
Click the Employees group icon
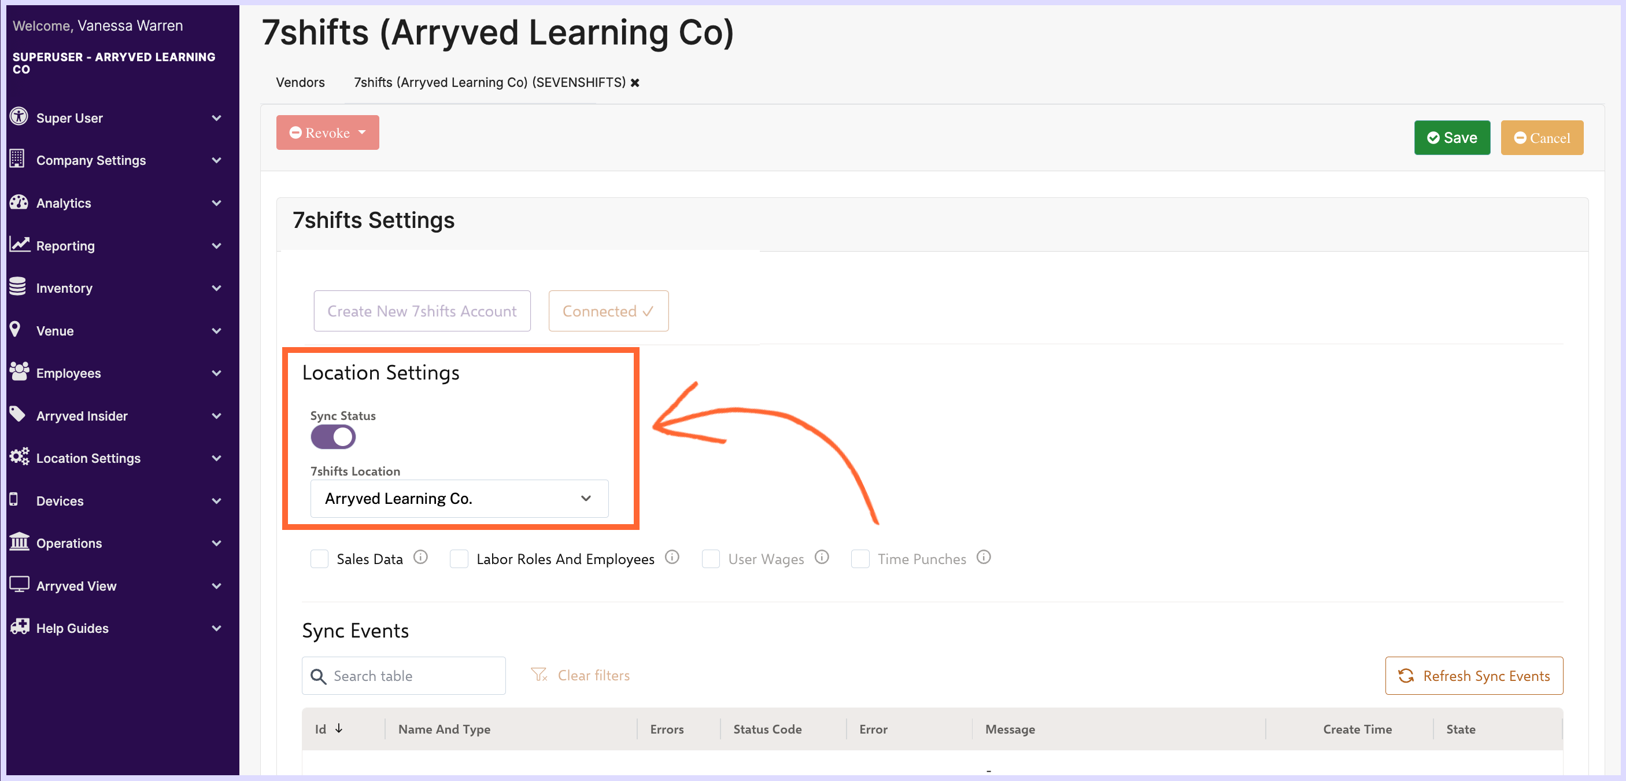pos(20,372)
